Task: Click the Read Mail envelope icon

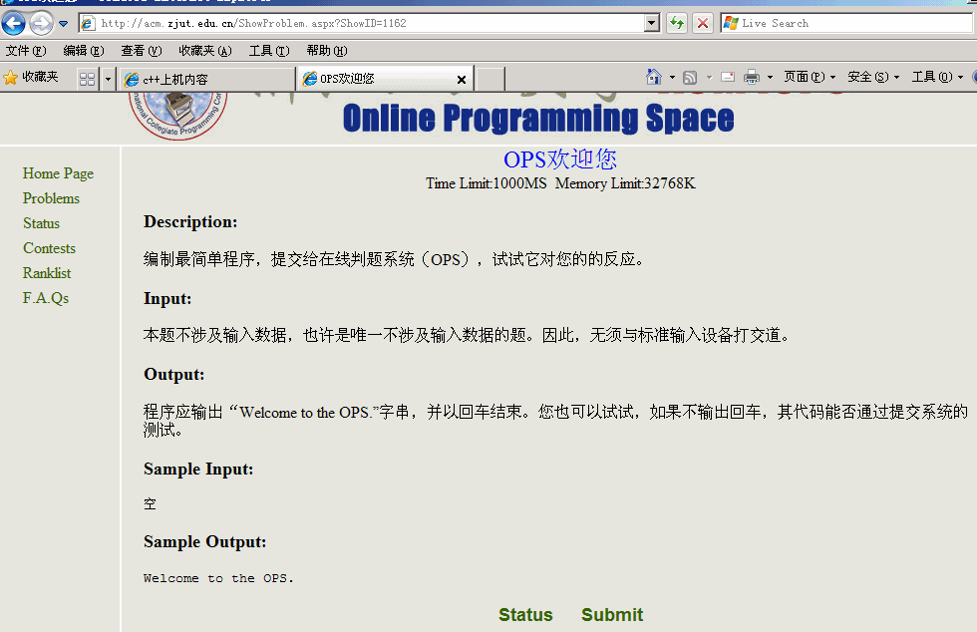Action: pos(728,77)
